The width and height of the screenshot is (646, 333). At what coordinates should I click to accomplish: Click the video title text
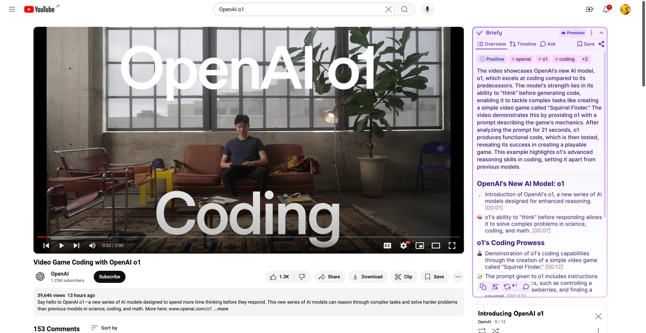point(87,262)
